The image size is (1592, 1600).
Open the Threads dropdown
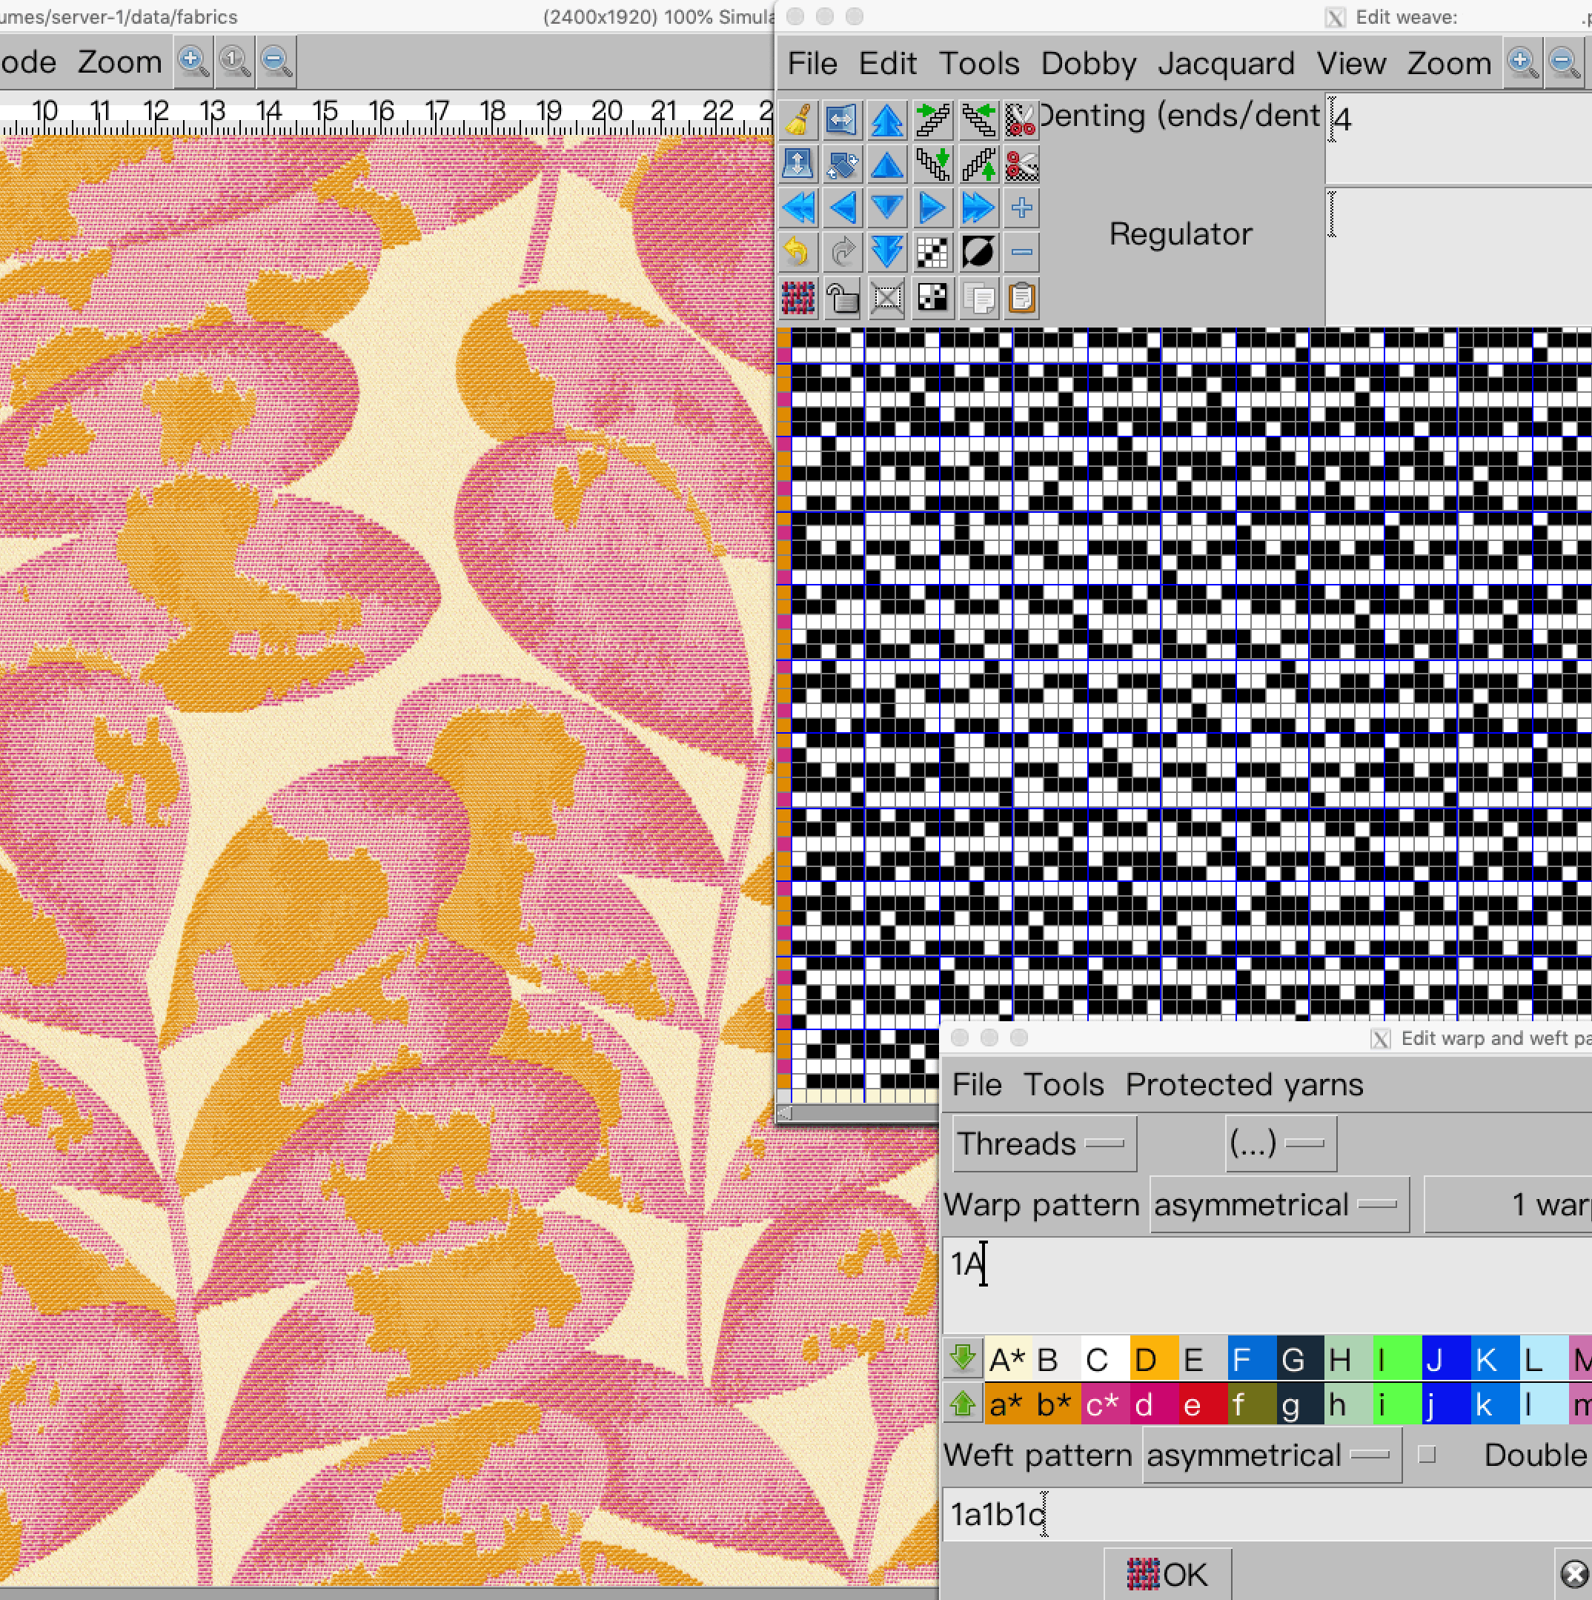[x=1044, y=1143]
